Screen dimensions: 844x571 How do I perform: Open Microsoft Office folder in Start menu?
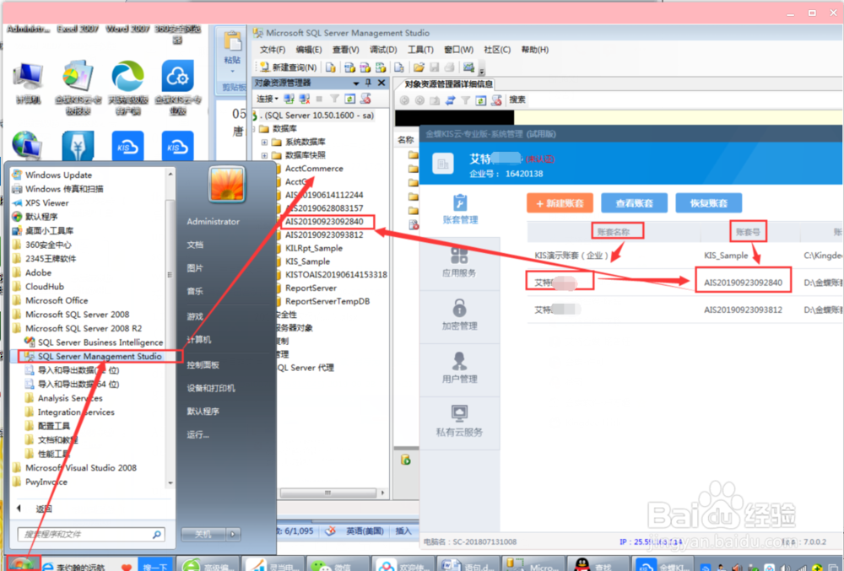coord(57,300)
